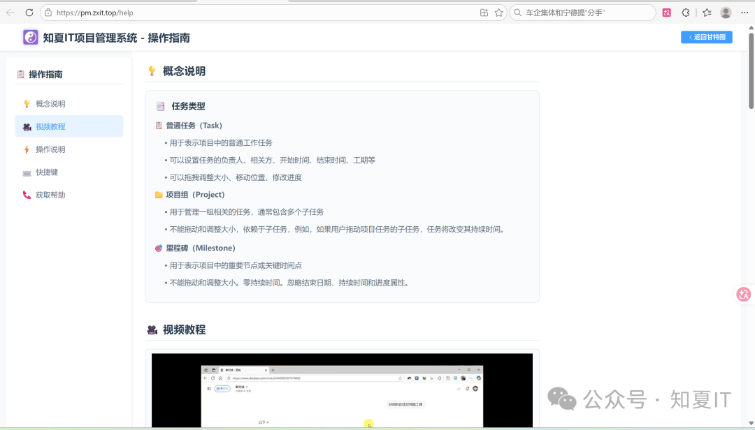Select 概念说明 in the sidebar
This screenshot has height=430, width=755.
[x=69, y=104]
